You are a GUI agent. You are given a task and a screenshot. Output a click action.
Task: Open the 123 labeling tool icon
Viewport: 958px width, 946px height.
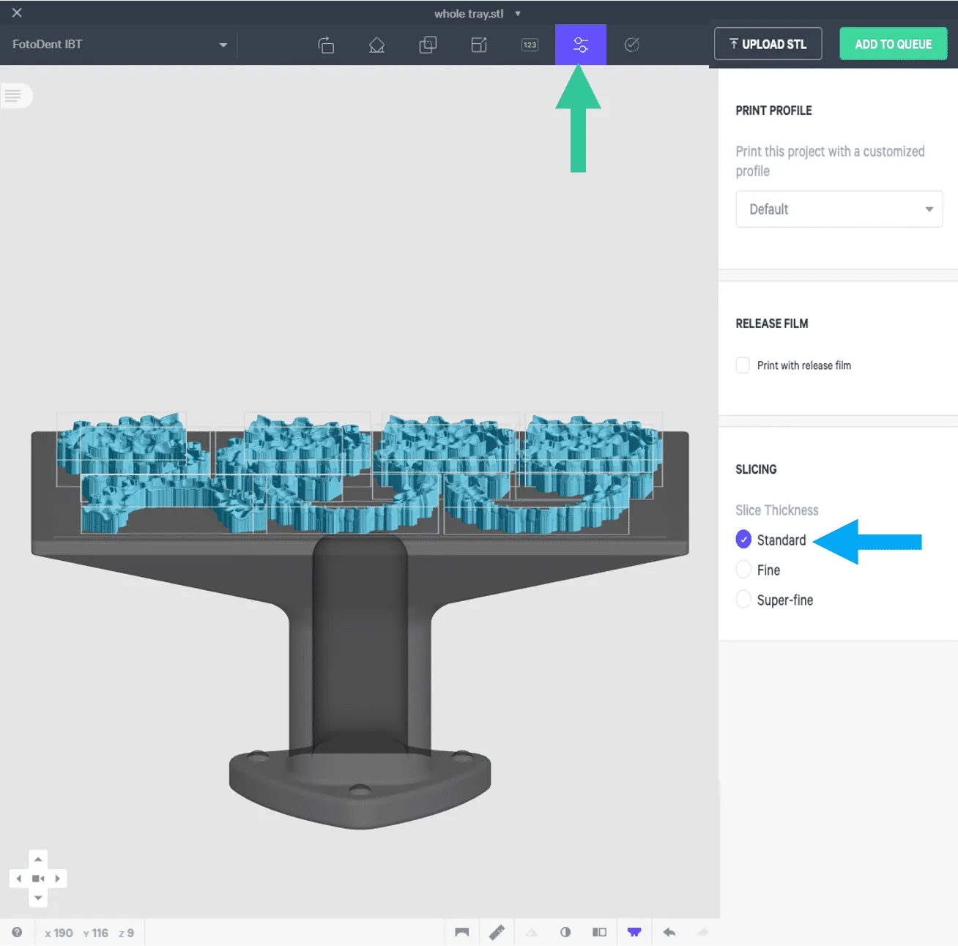(x=530, y=45)
